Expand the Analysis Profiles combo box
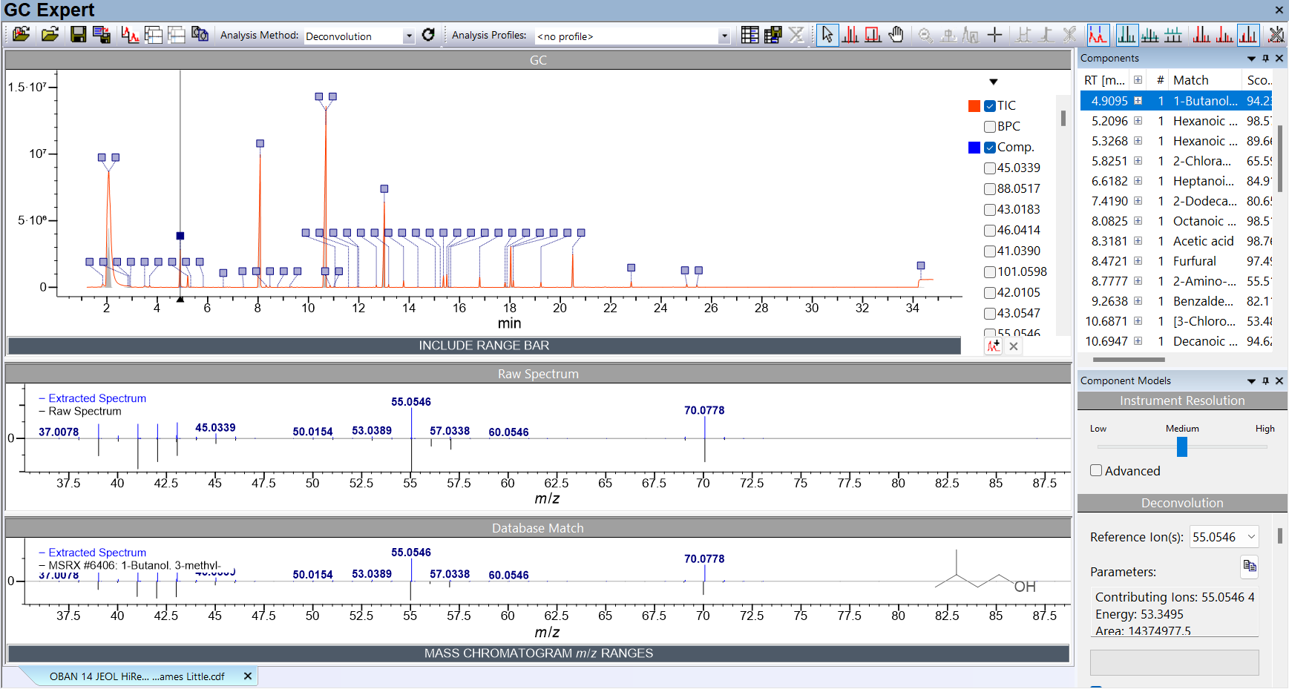1289x689 pixels. tap(724, 36)
